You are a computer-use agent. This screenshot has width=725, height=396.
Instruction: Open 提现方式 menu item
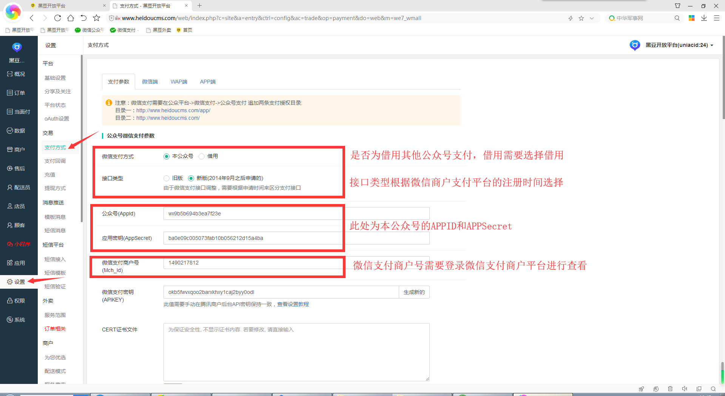point(55,188)
